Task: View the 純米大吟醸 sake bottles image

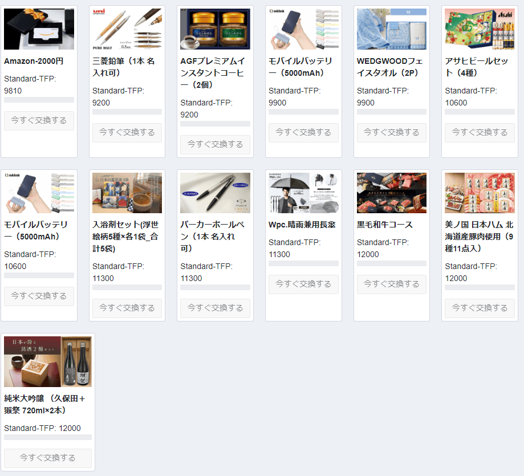Action: 48,361
